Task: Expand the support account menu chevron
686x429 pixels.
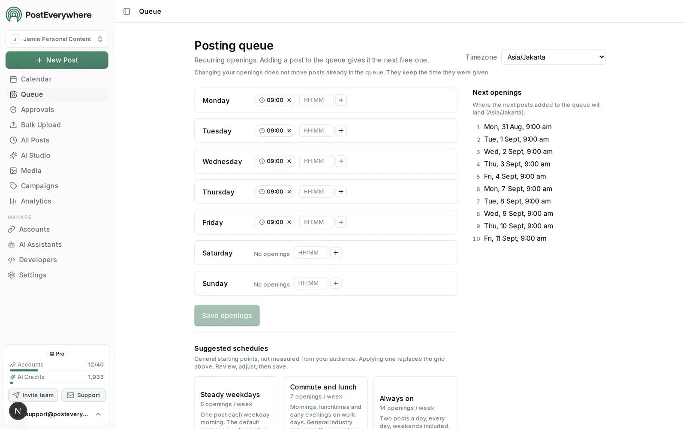Action: tap(98, 414)
